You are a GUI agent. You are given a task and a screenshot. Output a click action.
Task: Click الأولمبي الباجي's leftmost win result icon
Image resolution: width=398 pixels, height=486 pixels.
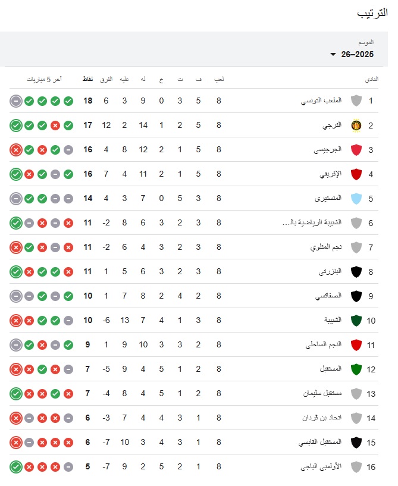[x=16, y=467]
